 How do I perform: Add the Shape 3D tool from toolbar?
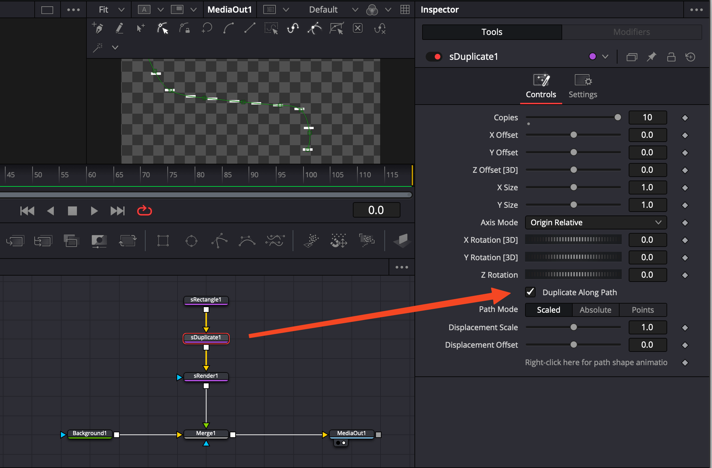click(402, 241)
